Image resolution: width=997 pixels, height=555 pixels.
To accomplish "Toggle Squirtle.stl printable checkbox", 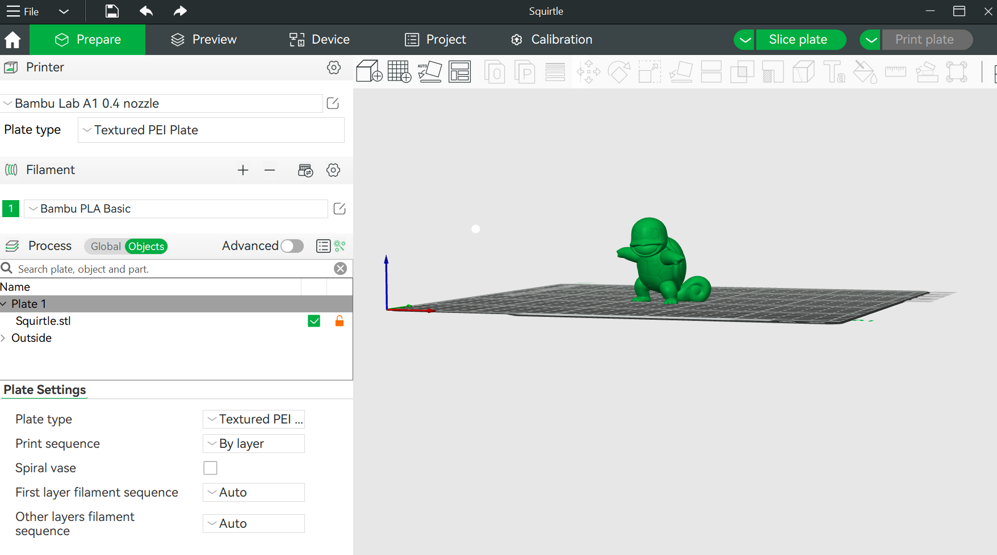I will [x=314, y=321].
